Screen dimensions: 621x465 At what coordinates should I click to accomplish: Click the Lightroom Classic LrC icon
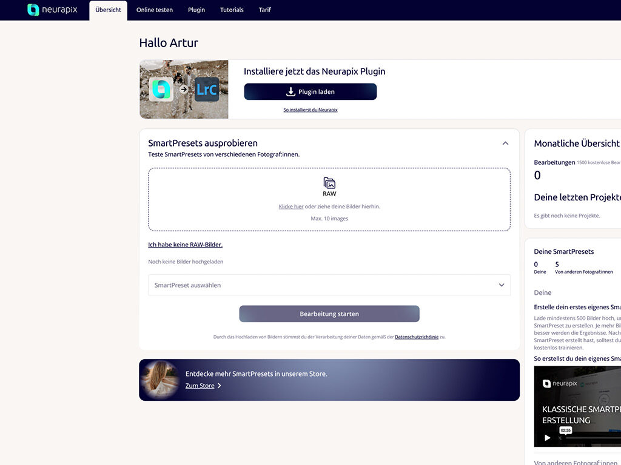click(207, 90)
